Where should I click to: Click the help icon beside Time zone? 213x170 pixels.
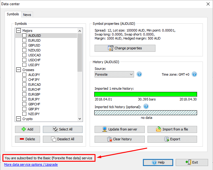pyautogui.click(x=194, y=74)
